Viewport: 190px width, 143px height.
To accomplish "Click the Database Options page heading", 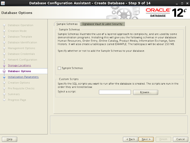I will (x=17, y=13).
